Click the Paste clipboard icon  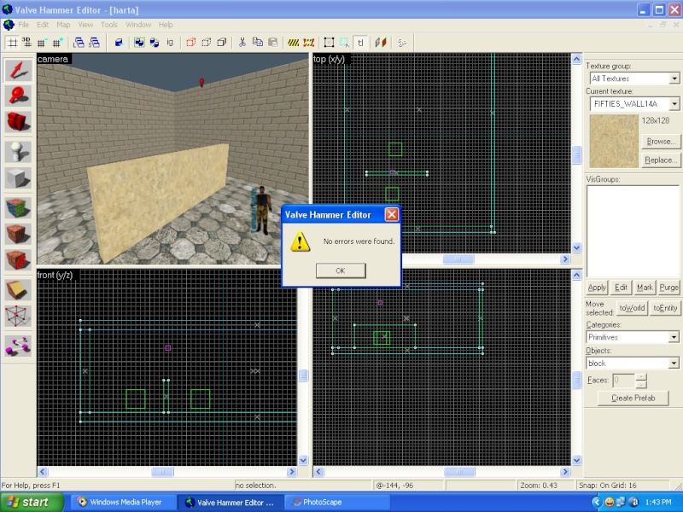click(x=273, y=43)
